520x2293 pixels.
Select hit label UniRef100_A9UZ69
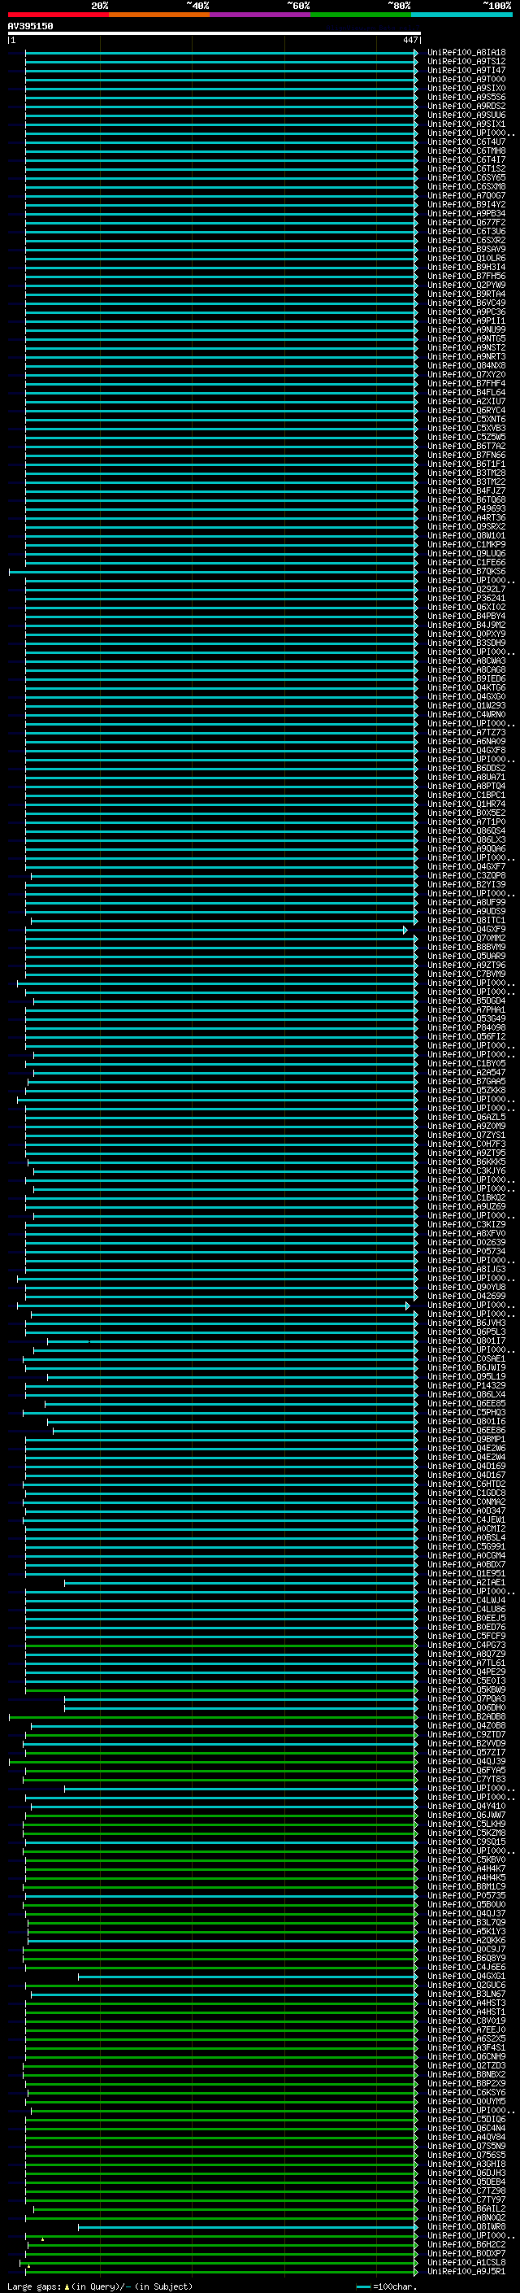466,1207
